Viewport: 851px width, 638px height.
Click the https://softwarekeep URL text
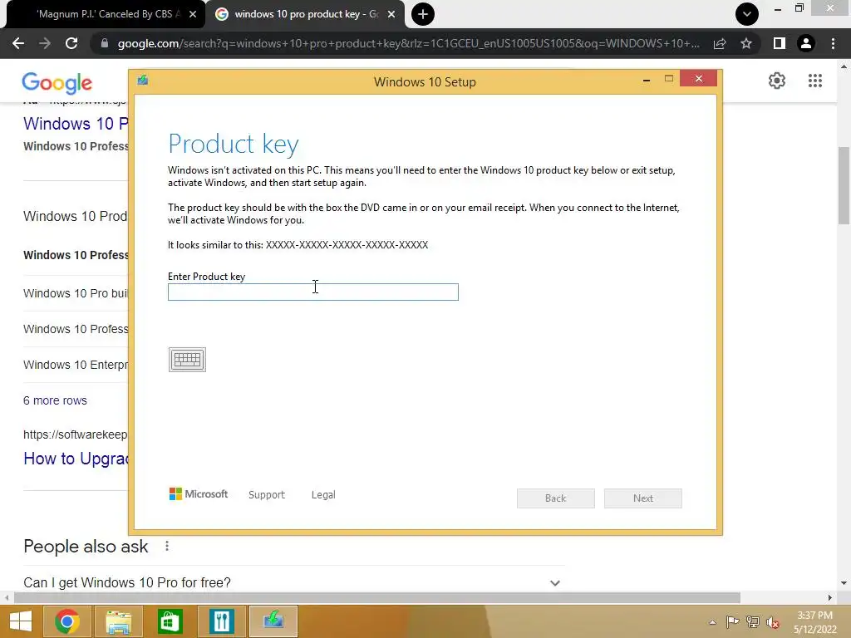tap(76, 434)
